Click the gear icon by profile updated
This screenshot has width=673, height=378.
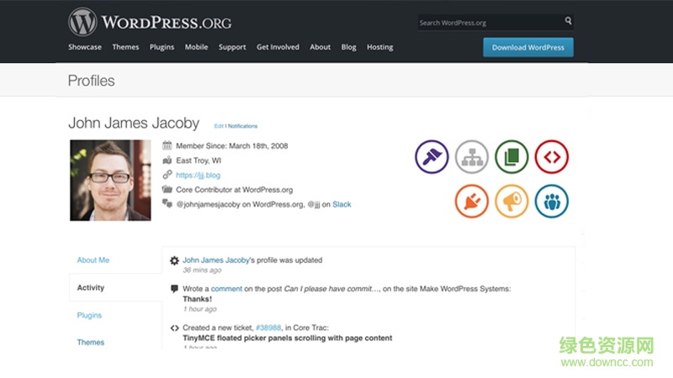tap(174, 260)
